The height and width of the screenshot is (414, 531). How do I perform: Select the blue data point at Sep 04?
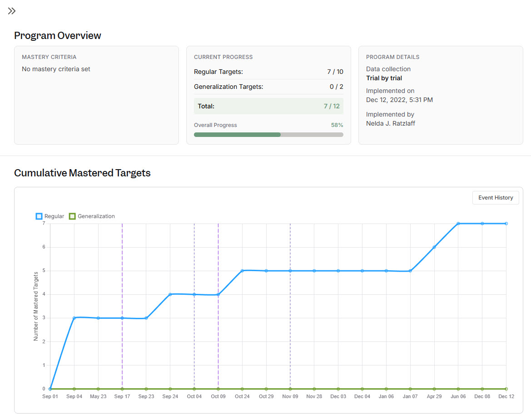point(74,318)
